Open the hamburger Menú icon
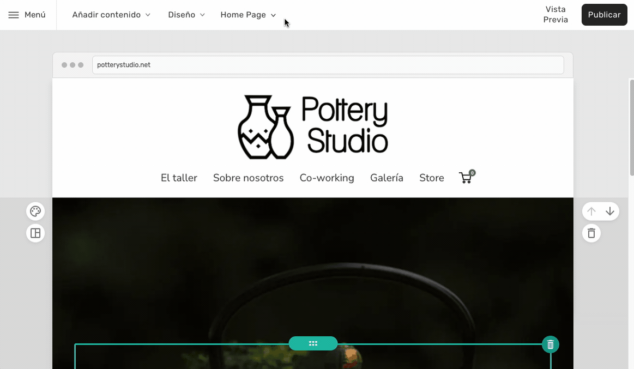Image resolution: width=634 pixels, height=369 pixels. (x=14, y=15)
